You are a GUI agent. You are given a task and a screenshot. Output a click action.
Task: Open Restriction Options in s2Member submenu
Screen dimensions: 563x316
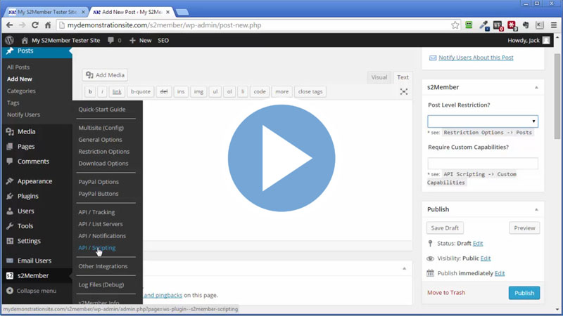point(103,152)
